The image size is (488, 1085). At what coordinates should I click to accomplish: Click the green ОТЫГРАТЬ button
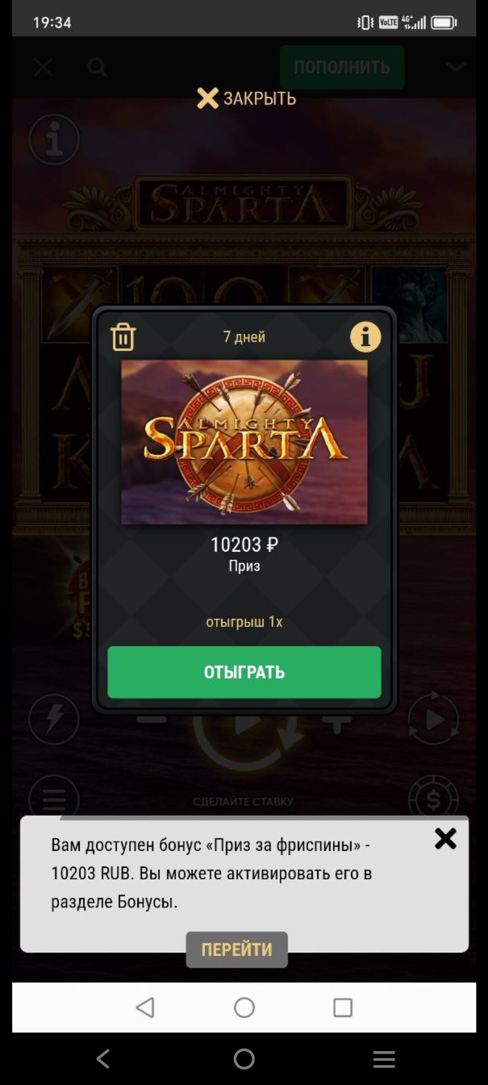(244, 672)
